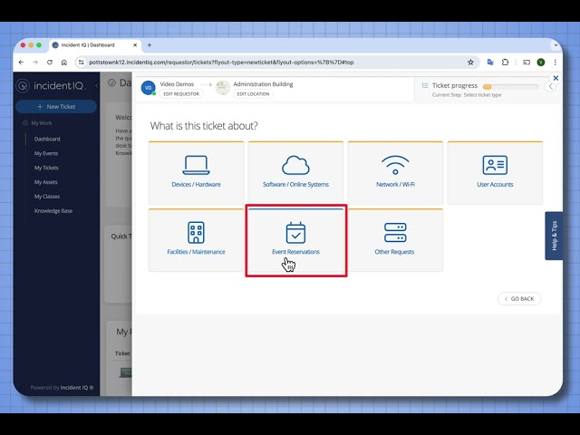This screenshot has width=580, height=435.
Task: Open the Google Translate icon in address bar
Action: pos(490,63)
